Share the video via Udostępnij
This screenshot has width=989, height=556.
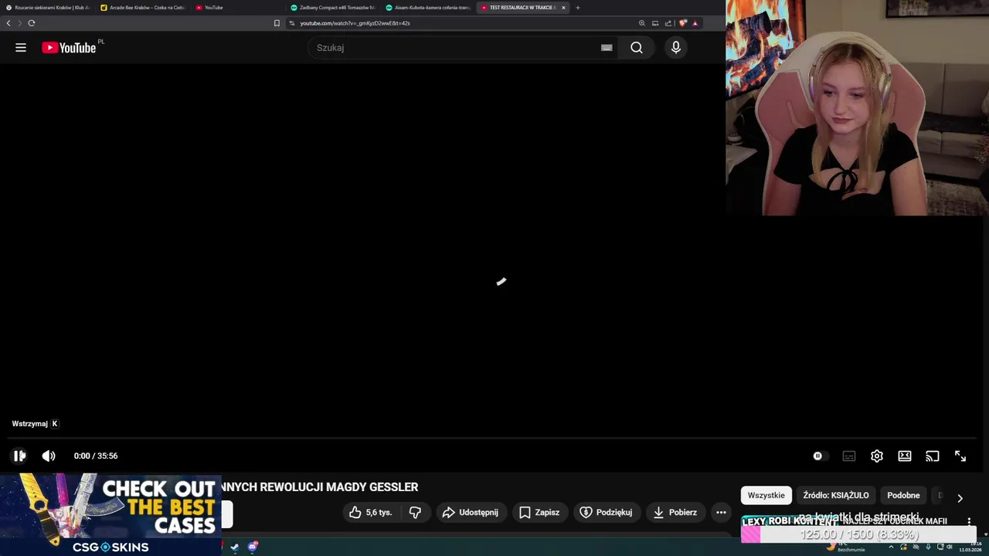pos(470,513)
